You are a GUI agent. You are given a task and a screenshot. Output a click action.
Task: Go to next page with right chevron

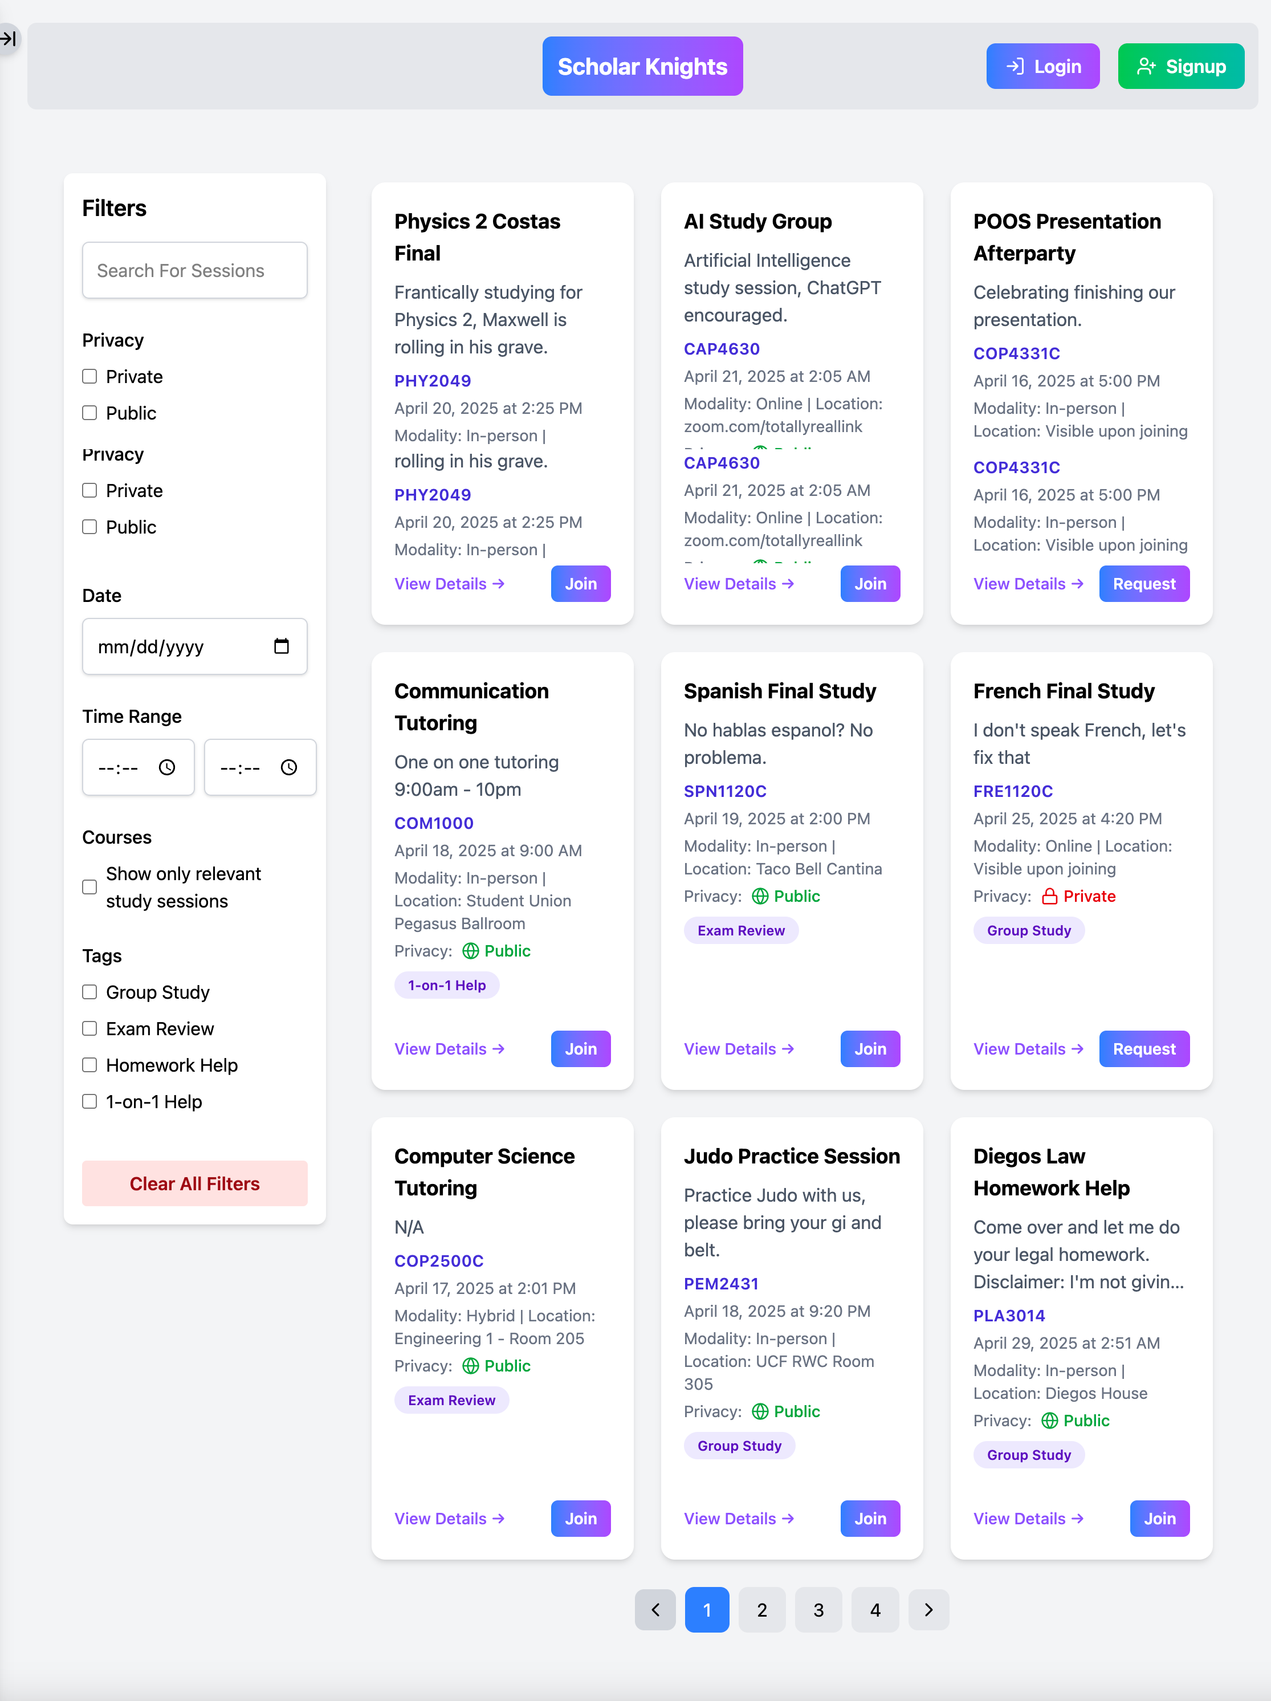(x=929, y=1609)
